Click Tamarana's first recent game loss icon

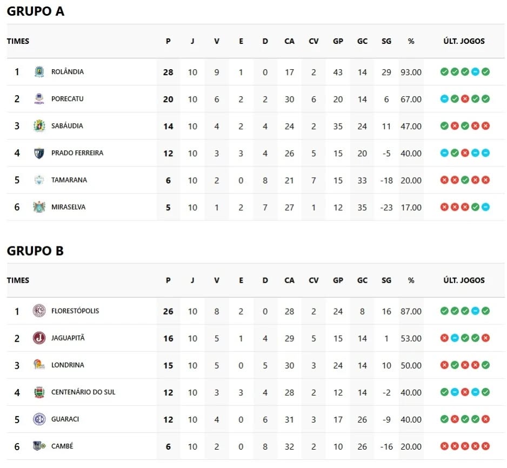pyautogui.click(x=444, y=180)
